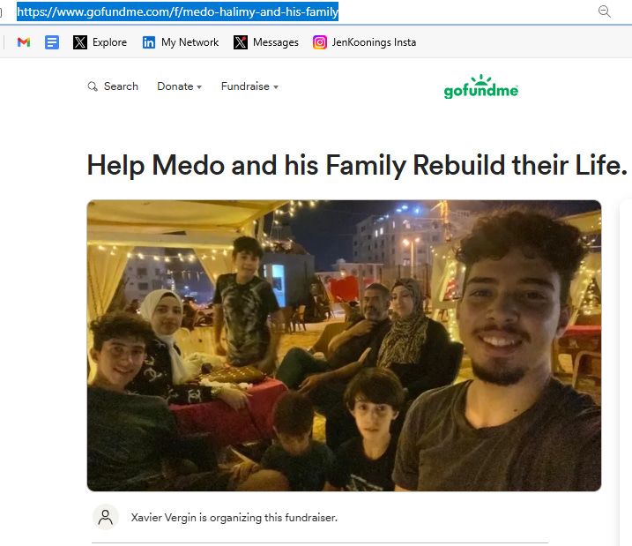Click the Fundraise dropdown arrow
632x546 pixels.
(276, 87)
